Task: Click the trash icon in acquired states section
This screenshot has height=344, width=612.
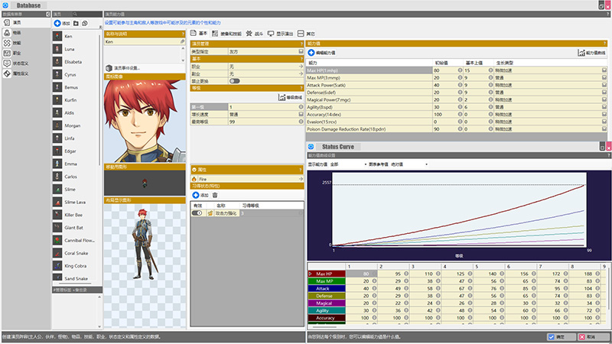Action: pos(215,196)
